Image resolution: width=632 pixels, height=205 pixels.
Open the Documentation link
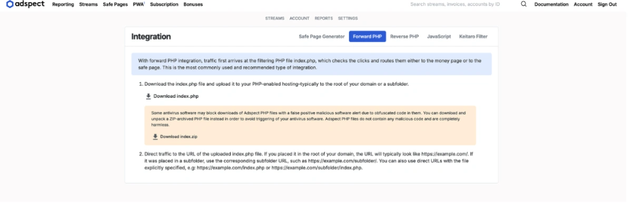coord(551,4)
